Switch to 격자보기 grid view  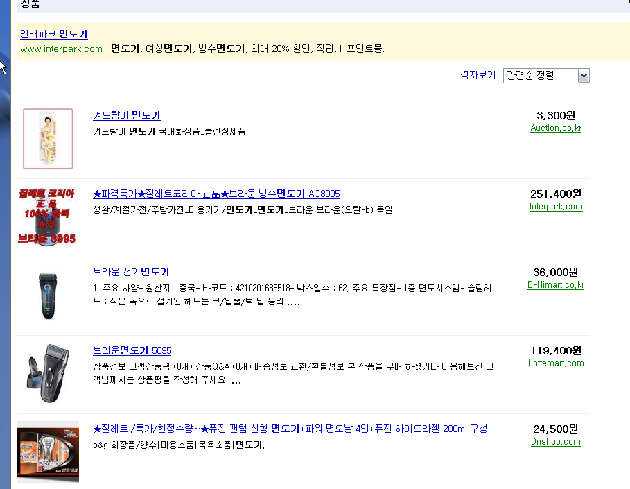click(478, 75)
